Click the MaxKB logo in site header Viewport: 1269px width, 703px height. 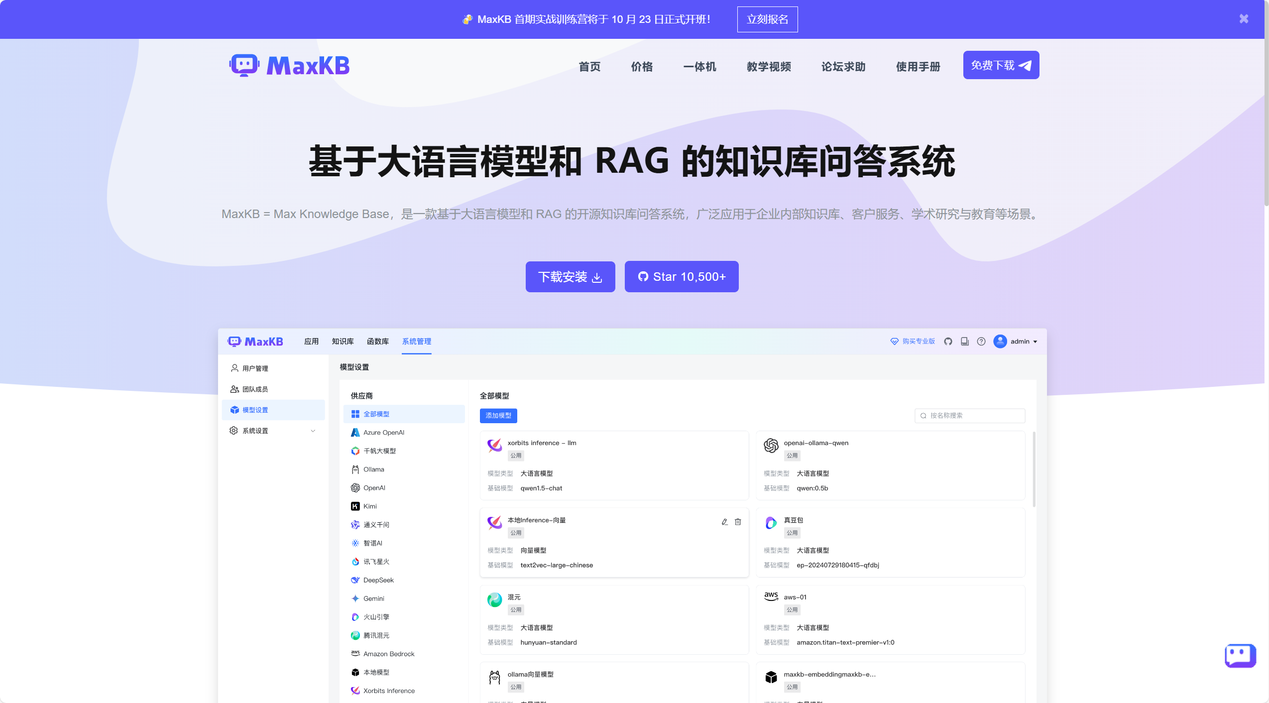point(289,65)
